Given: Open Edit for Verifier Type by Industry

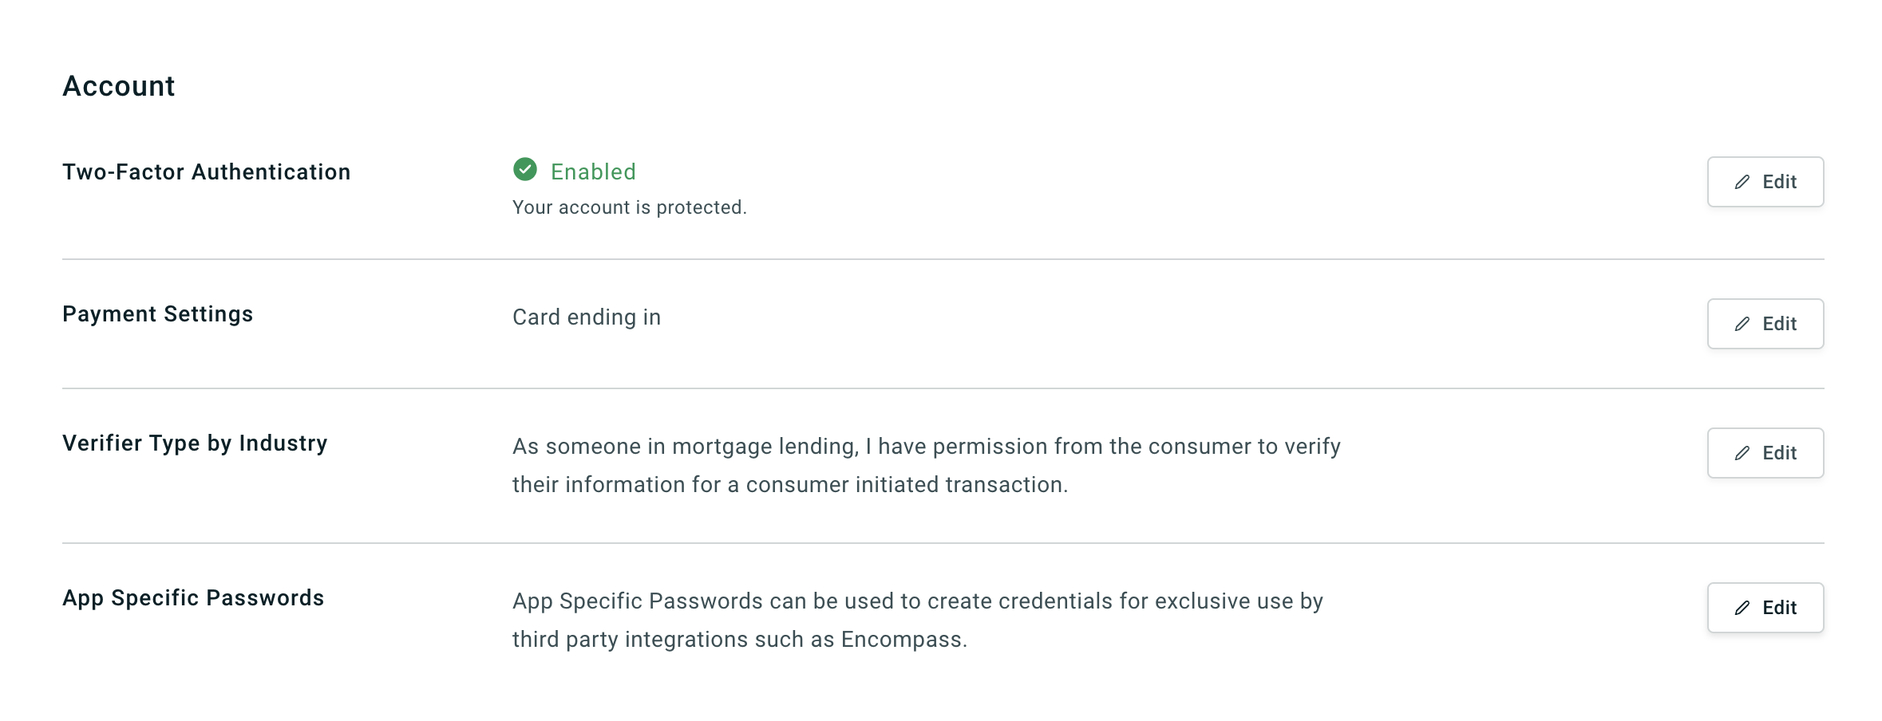Looking at the screenshot, I should (x=1765, y=453).
